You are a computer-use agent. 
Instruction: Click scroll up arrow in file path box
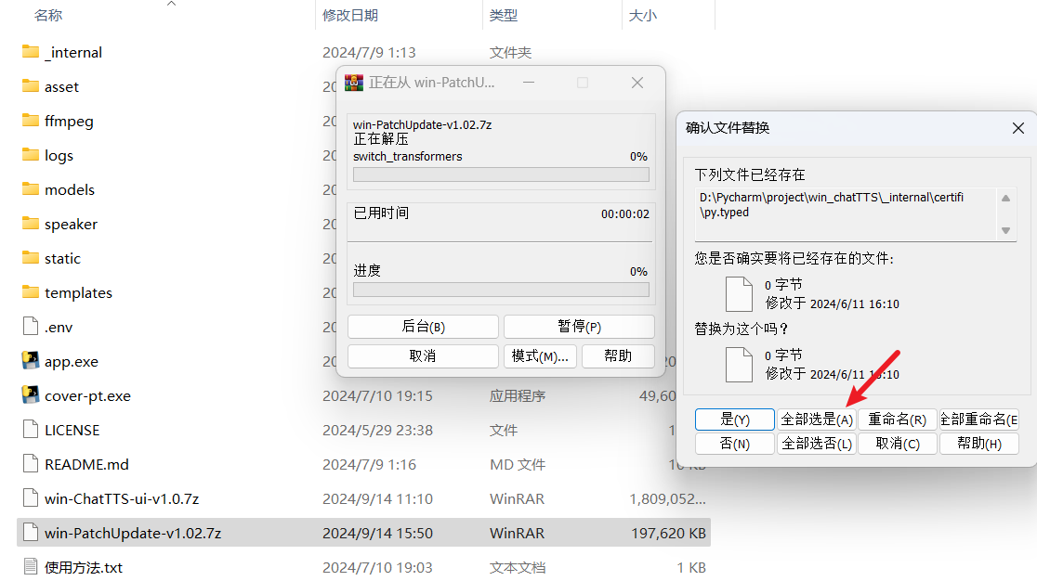[1006, 198]
